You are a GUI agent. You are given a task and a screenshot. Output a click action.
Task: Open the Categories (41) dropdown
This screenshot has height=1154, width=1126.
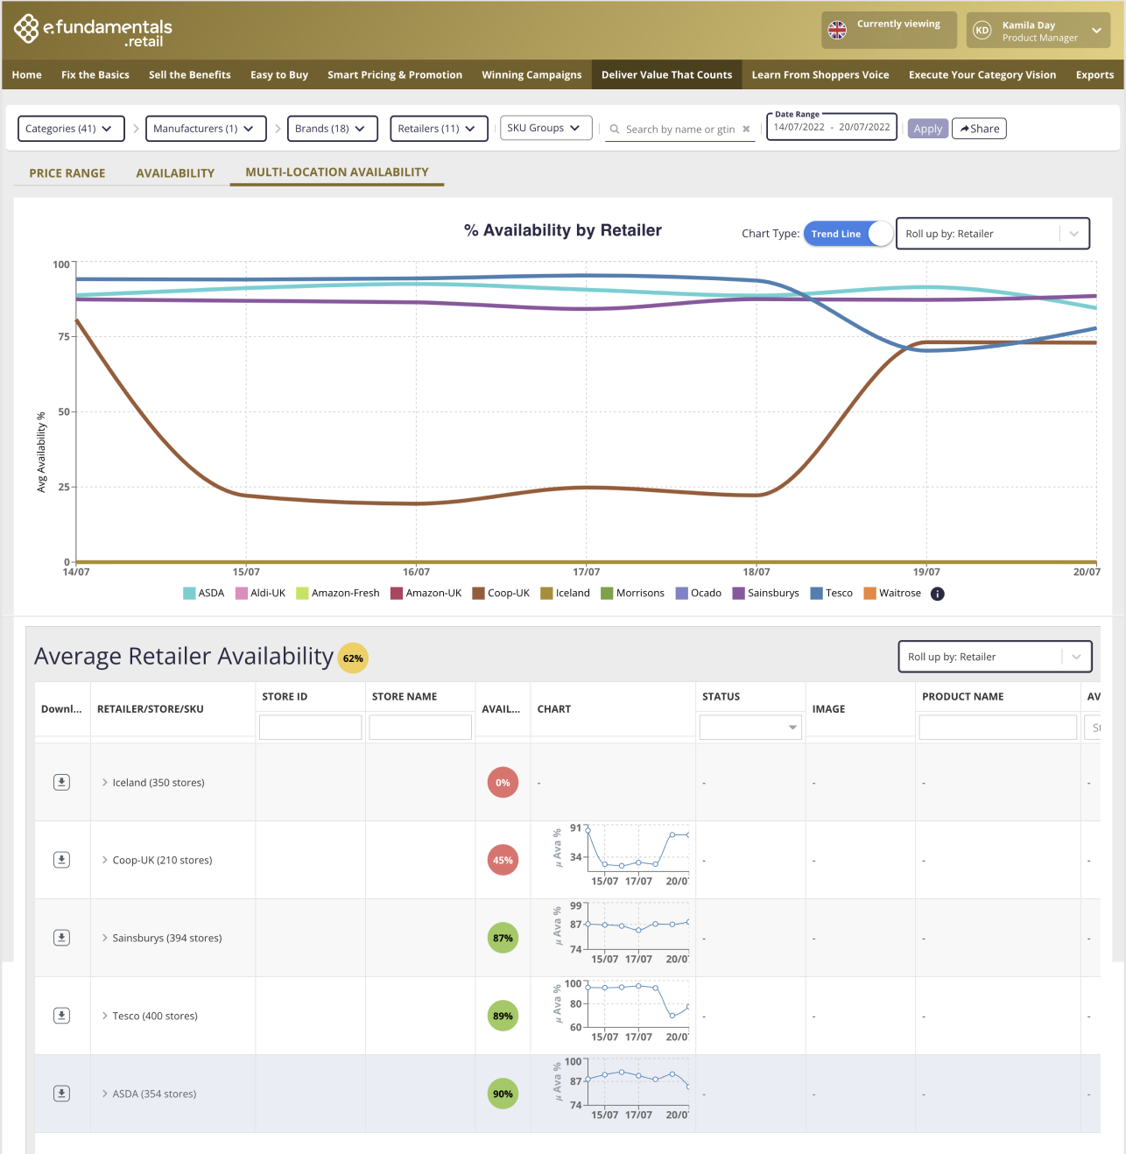71,129
